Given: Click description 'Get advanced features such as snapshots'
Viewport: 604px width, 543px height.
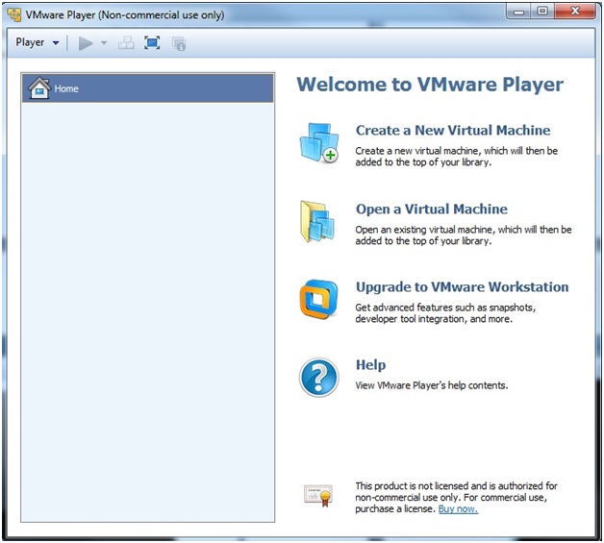Looking at the screenshot, I should [444, 308].
